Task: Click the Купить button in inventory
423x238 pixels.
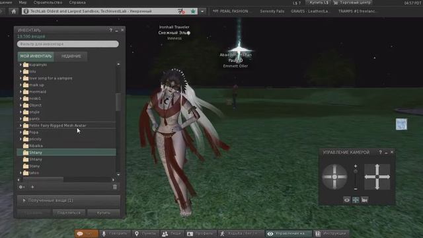Action: [104, 213]
